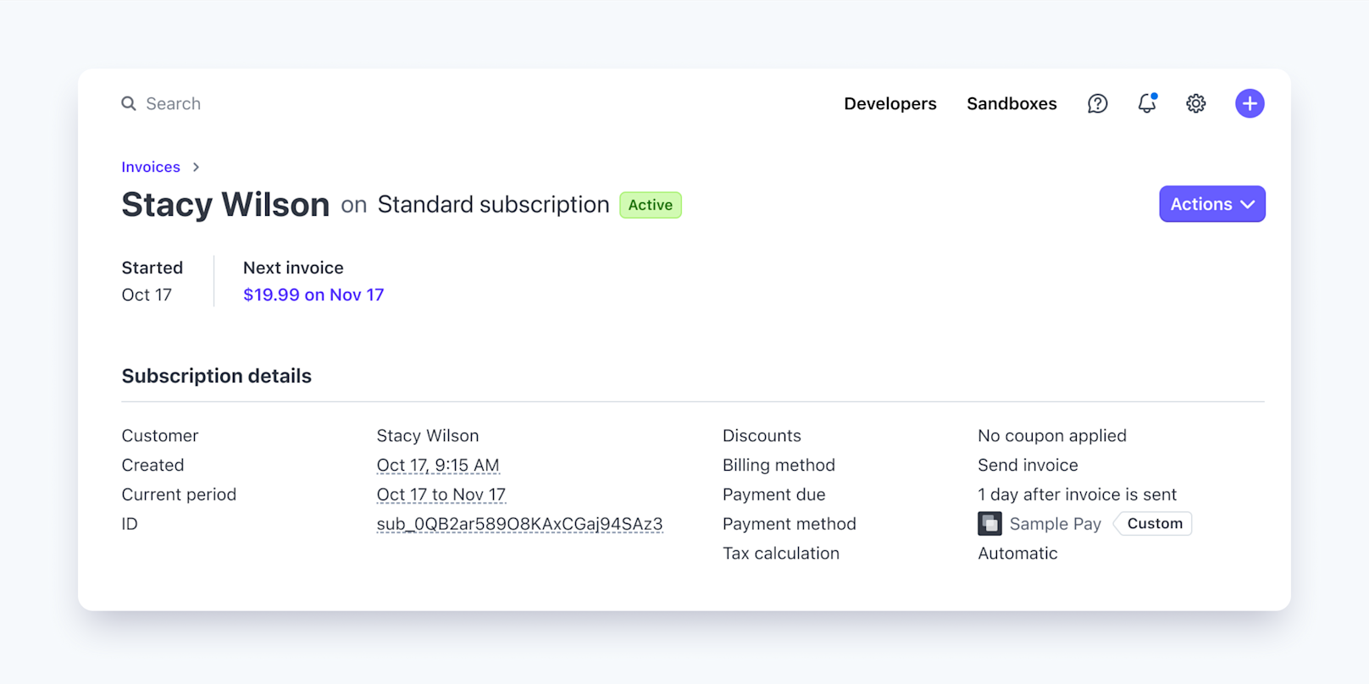Open settings gear icon

point(1195,103)
